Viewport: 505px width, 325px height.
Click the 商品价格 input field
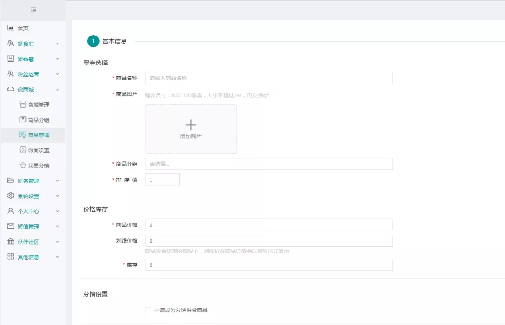pos(269,225)
